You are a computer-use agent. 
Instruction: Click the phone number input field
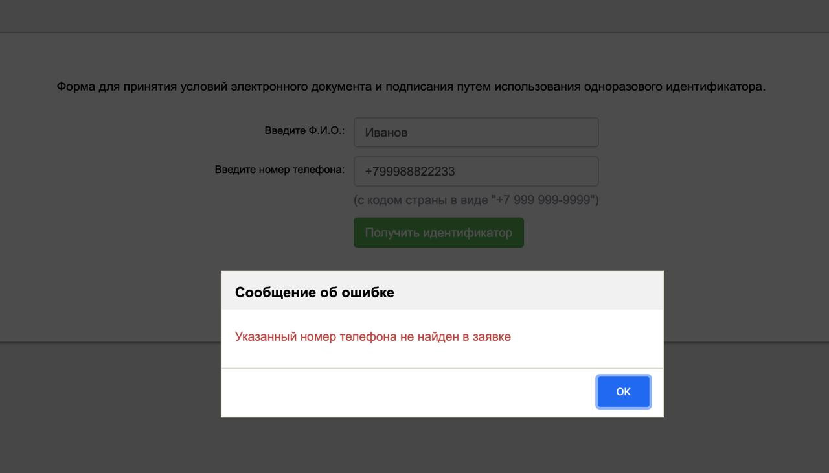[x=476, y=172]
